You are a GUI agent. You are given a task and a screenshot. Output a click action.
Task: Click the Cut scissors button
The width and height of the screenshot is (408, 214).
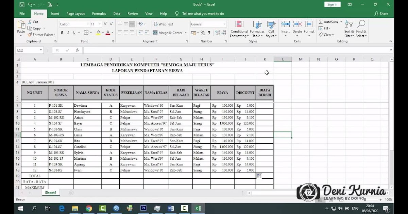pos(33,22)
